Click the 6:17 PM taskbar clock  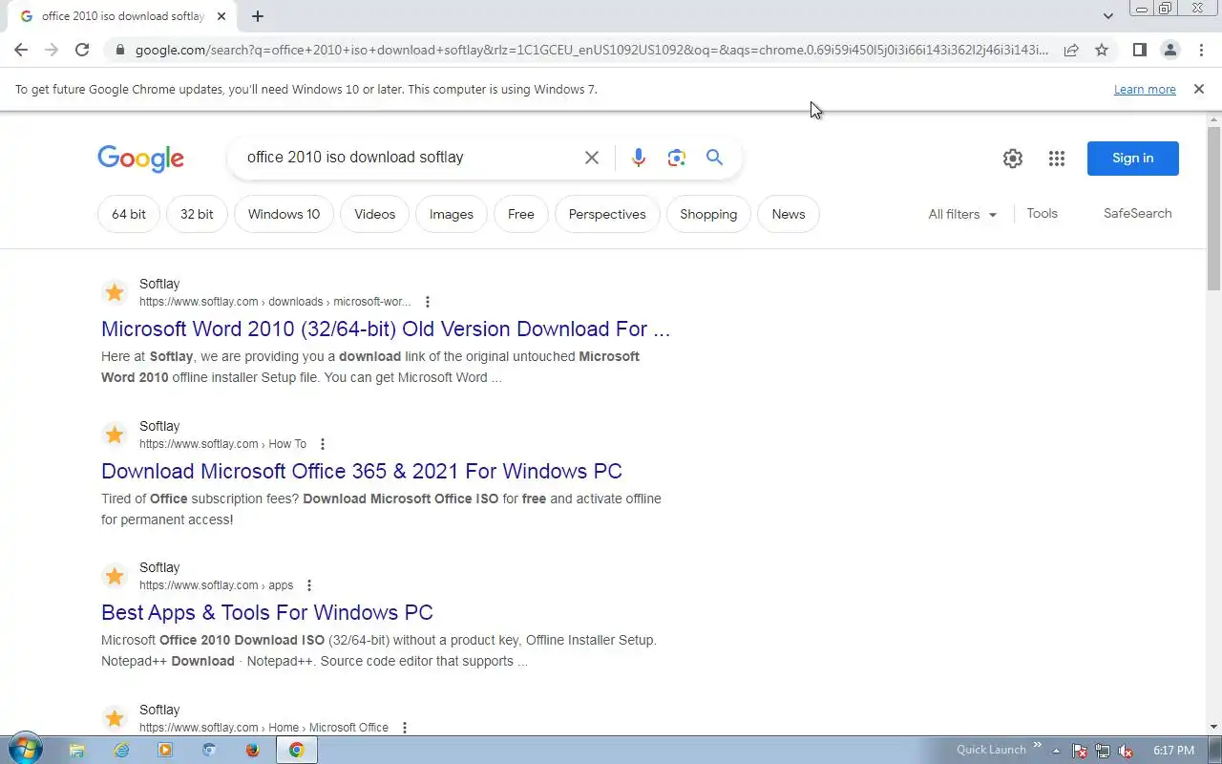1173,751
